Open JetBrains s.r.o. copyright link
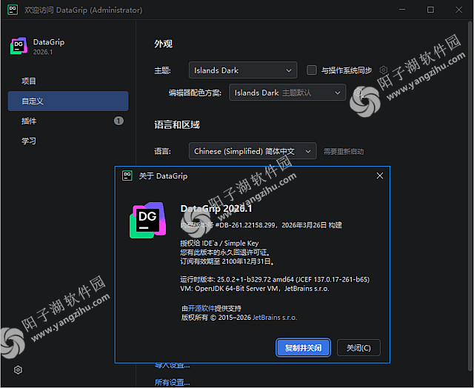 coord(275,318)
